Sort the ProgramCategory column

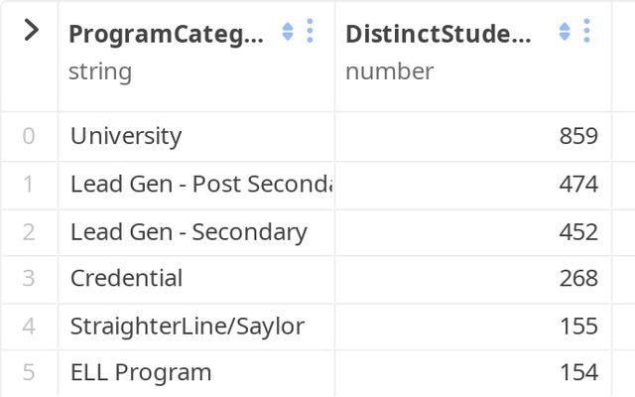(288, 32)
